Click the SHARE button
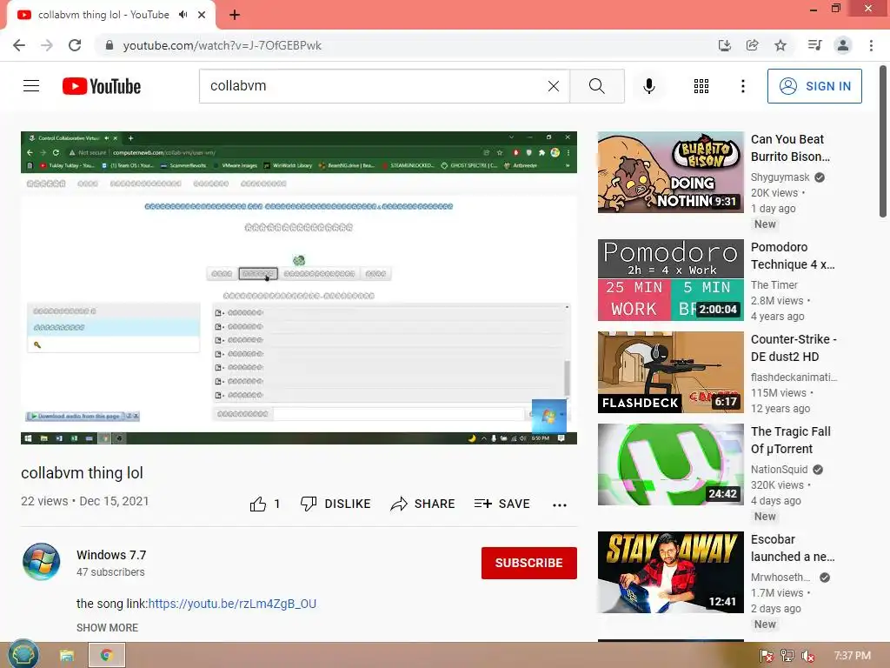The width and height of the screenshot is (890, 668). (x=423, y=504)
